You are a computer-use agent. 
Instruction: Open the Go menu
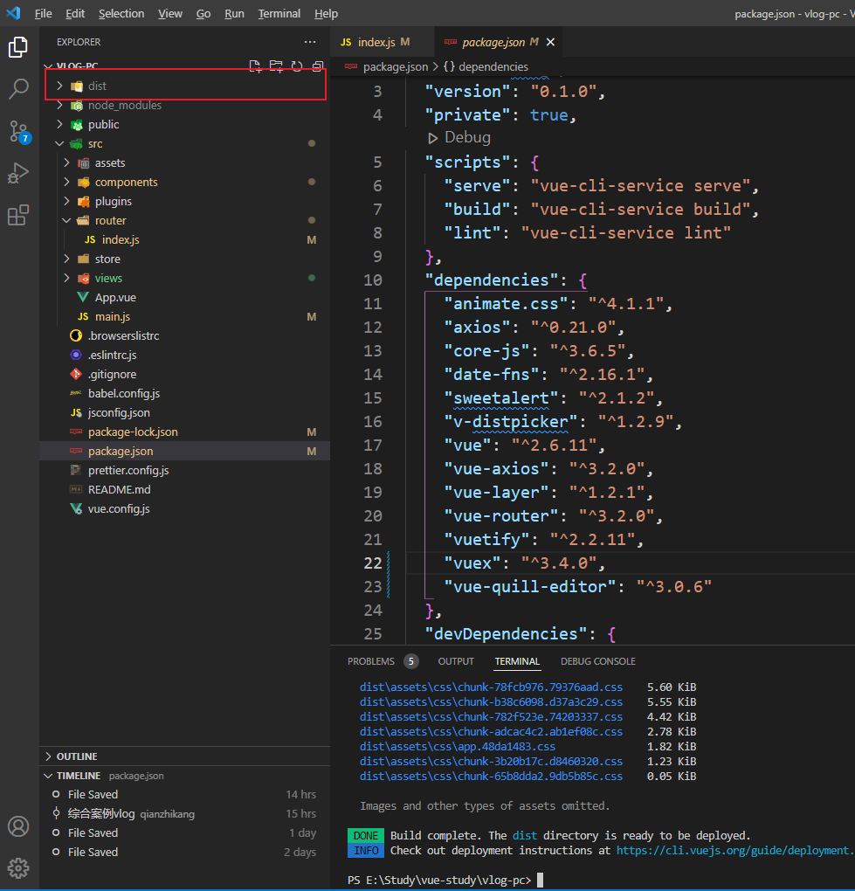click(x=203, y=14)
